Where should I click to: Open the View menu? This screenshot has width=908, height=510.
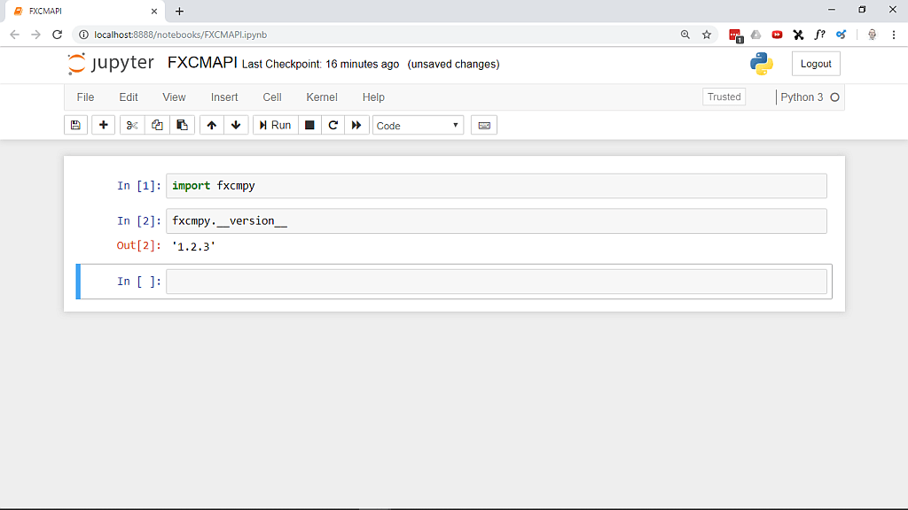(x=174, y=97)
